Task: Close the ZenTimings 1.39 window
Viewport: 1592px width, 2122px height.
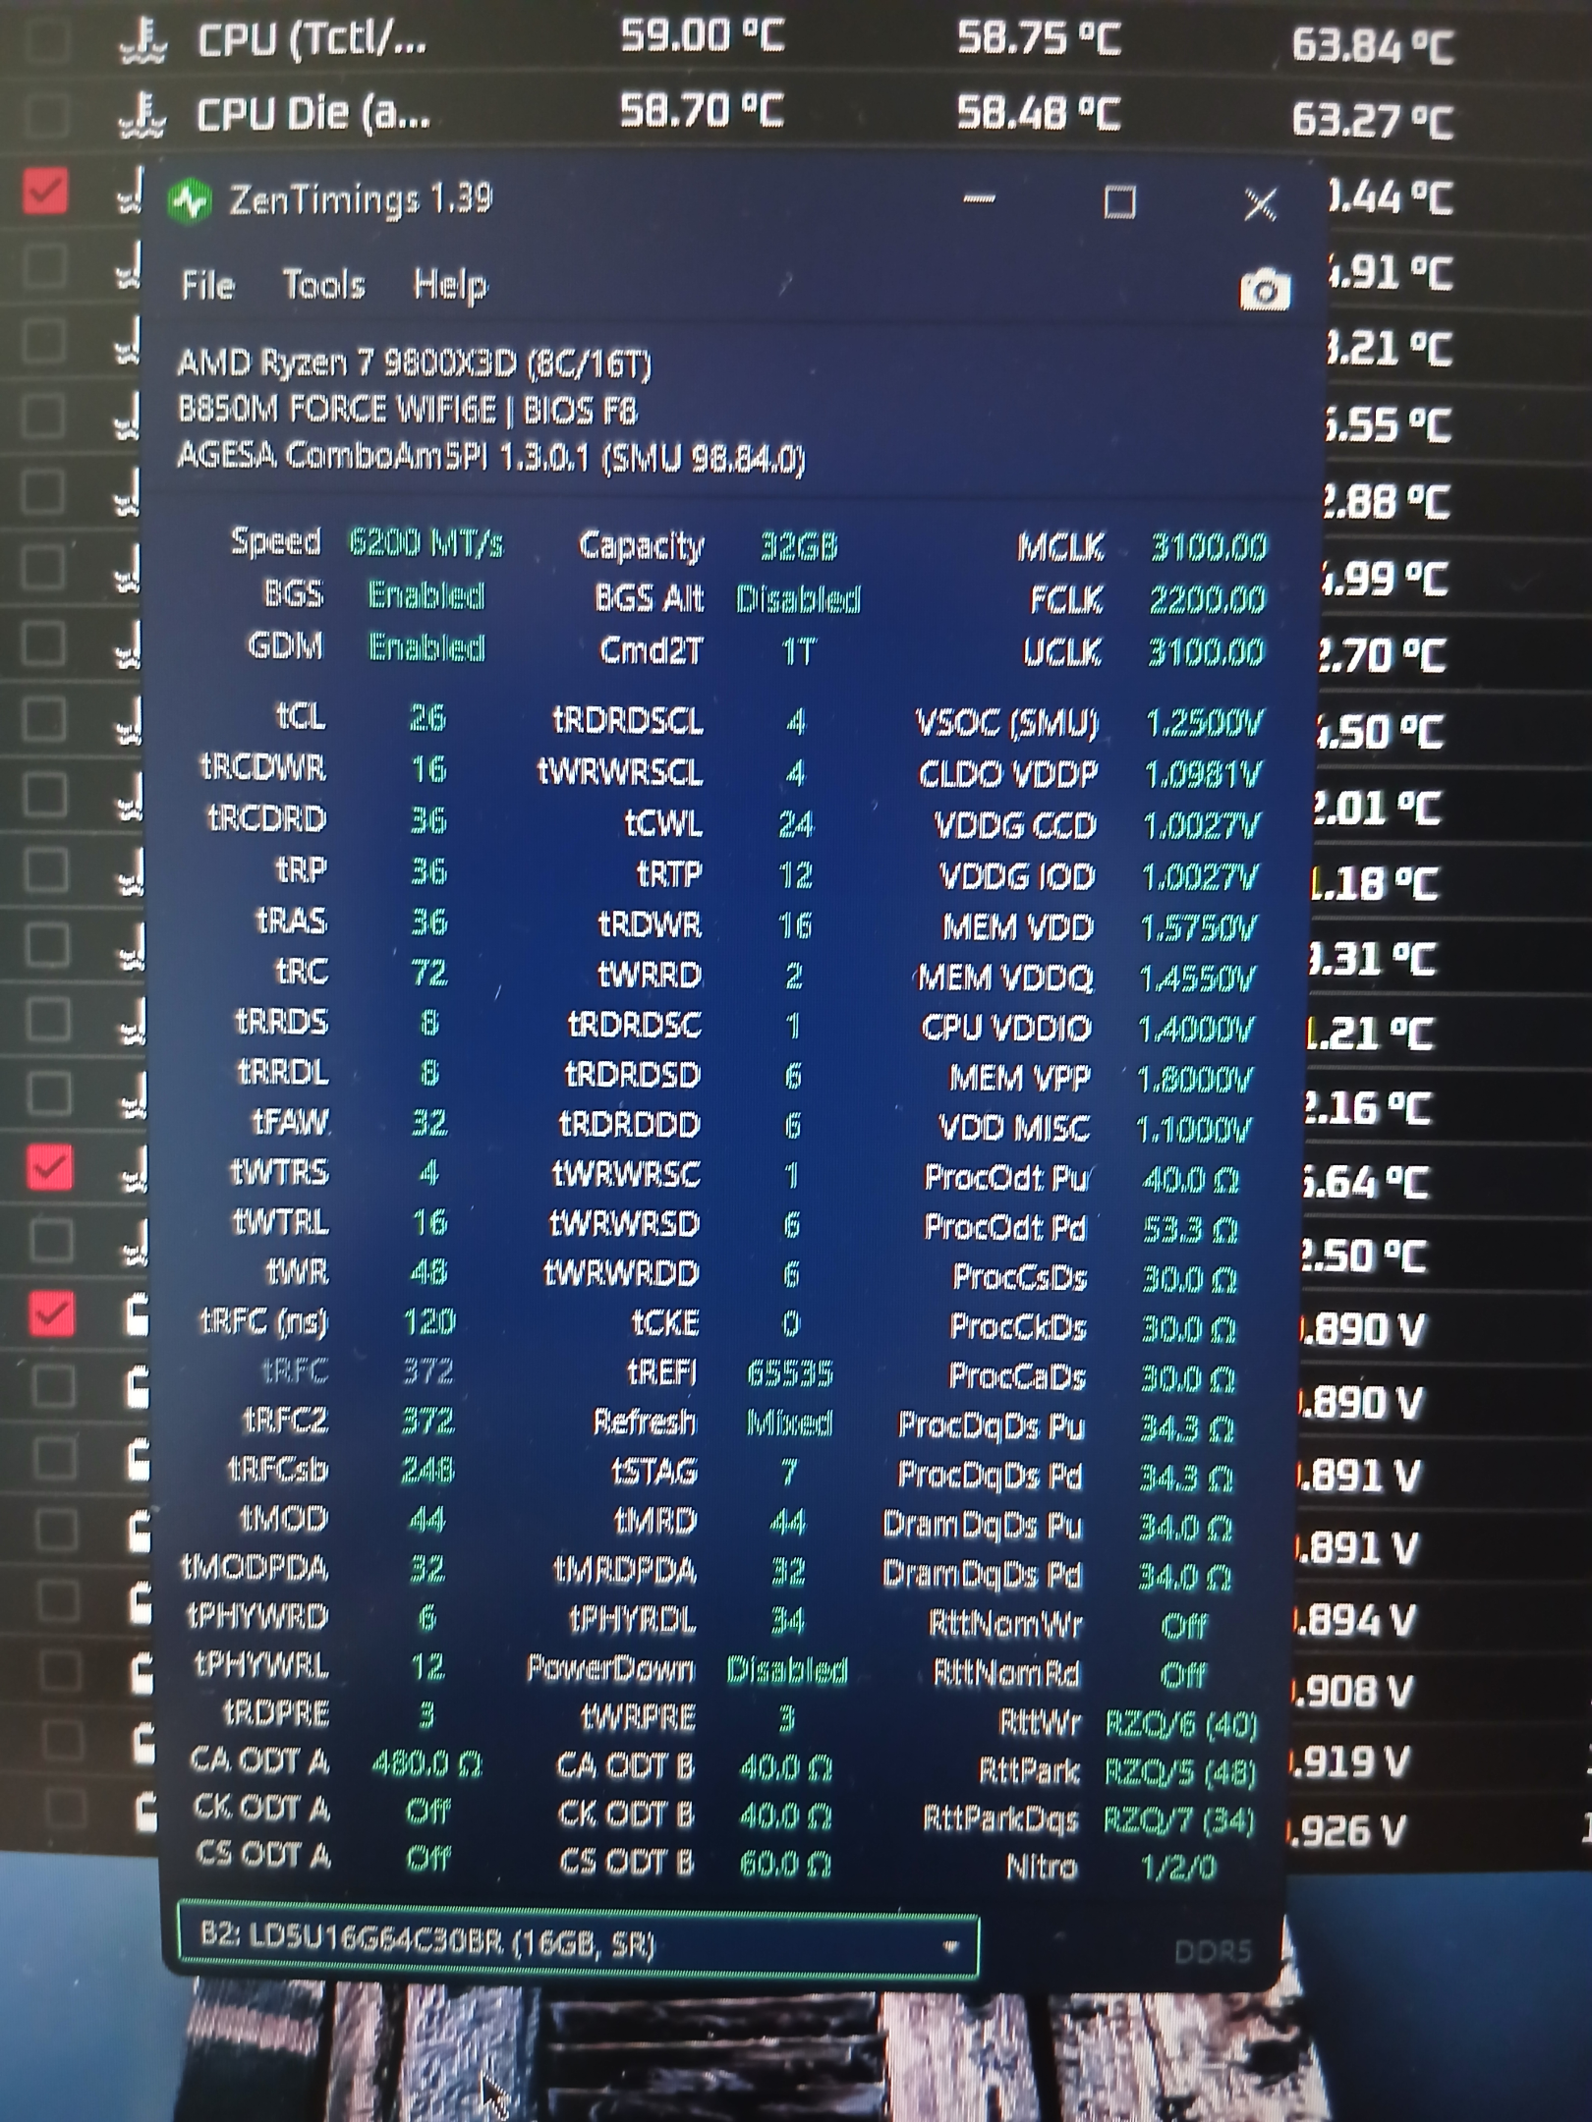Action: (1260, 204)
